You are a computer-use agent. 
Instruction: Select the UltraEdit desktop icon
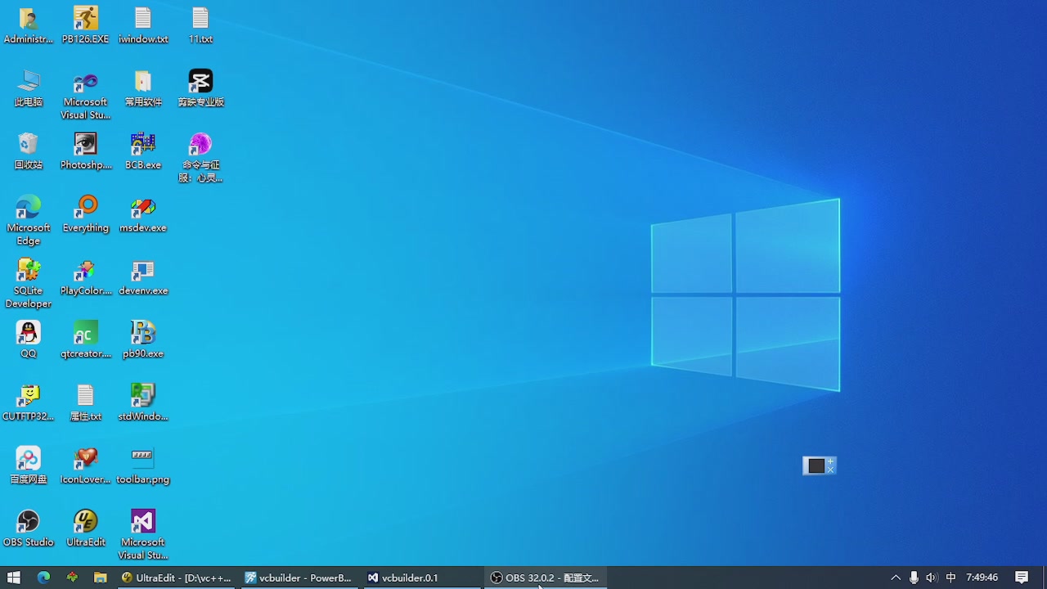(86, 522)
